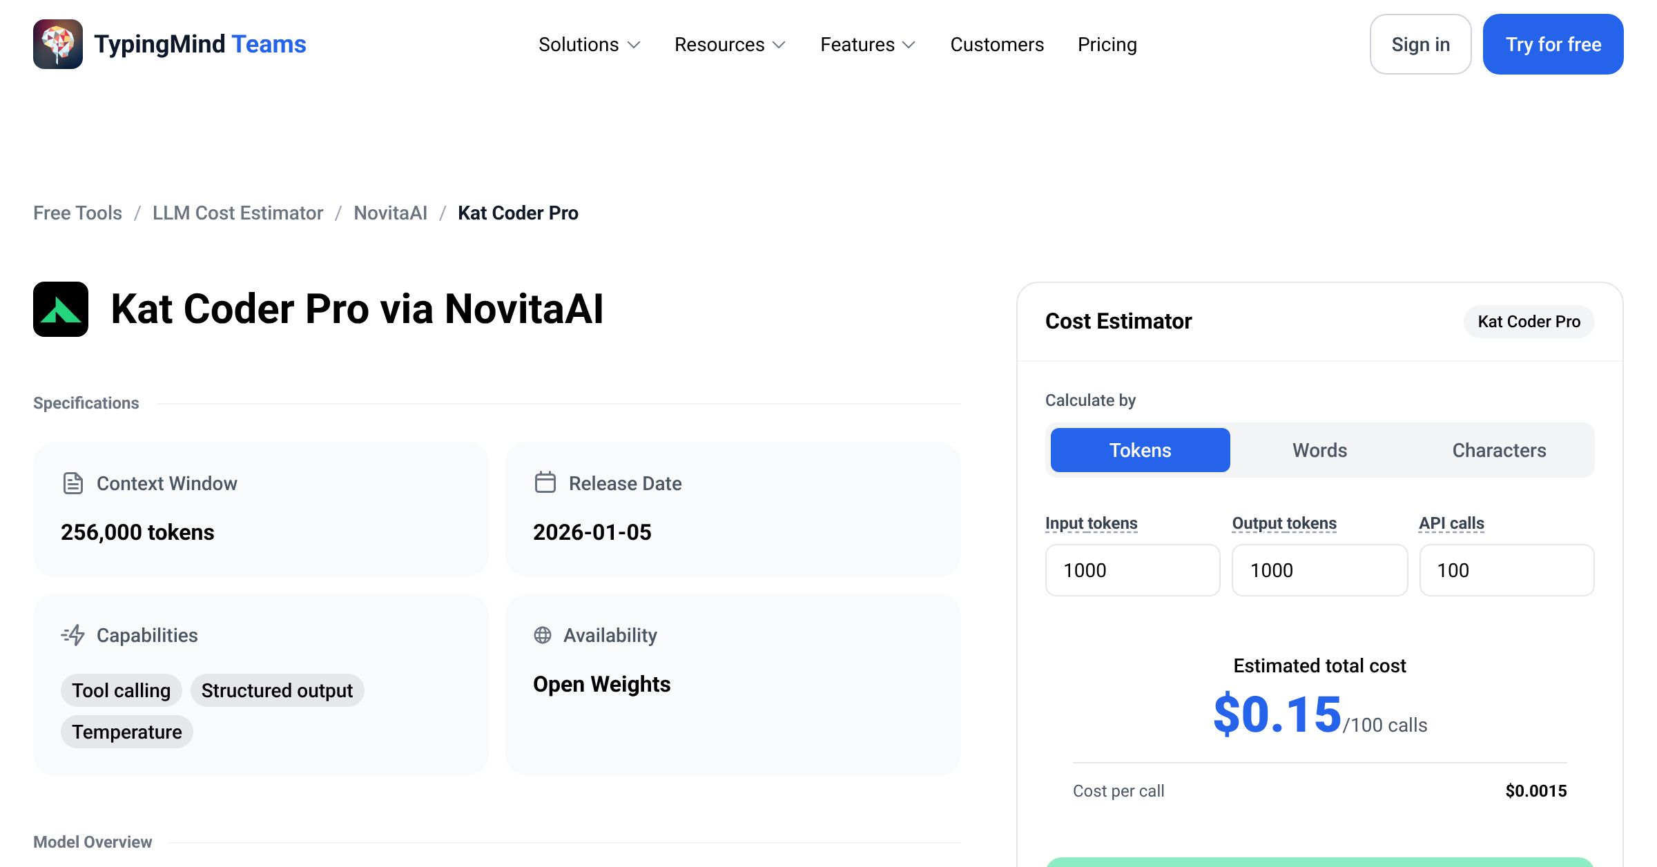
Task: Open the NovitaAI breadcrumb link
Action: (391, 213)
